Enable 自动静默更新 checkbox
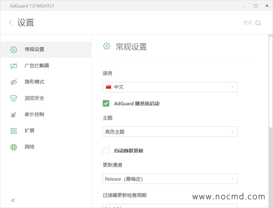273x208 pixels. 106,150
